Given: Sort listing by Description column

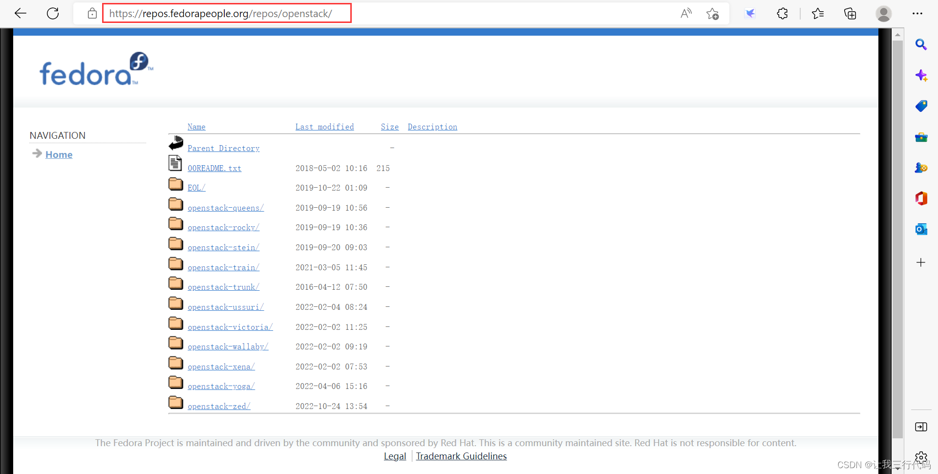Looking at the screenshot, I should pyautogui.click(x=432, y=127).
